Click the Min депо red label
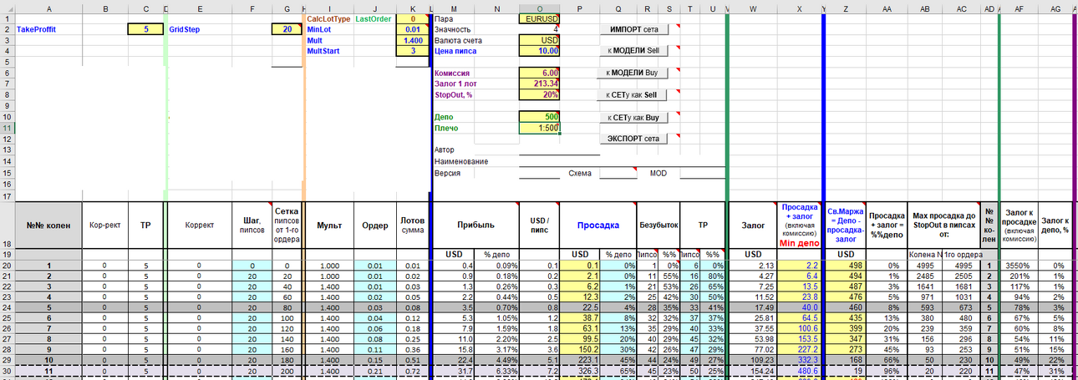Viewport: 1078px width, 380px height. click(x=800, y=243)
